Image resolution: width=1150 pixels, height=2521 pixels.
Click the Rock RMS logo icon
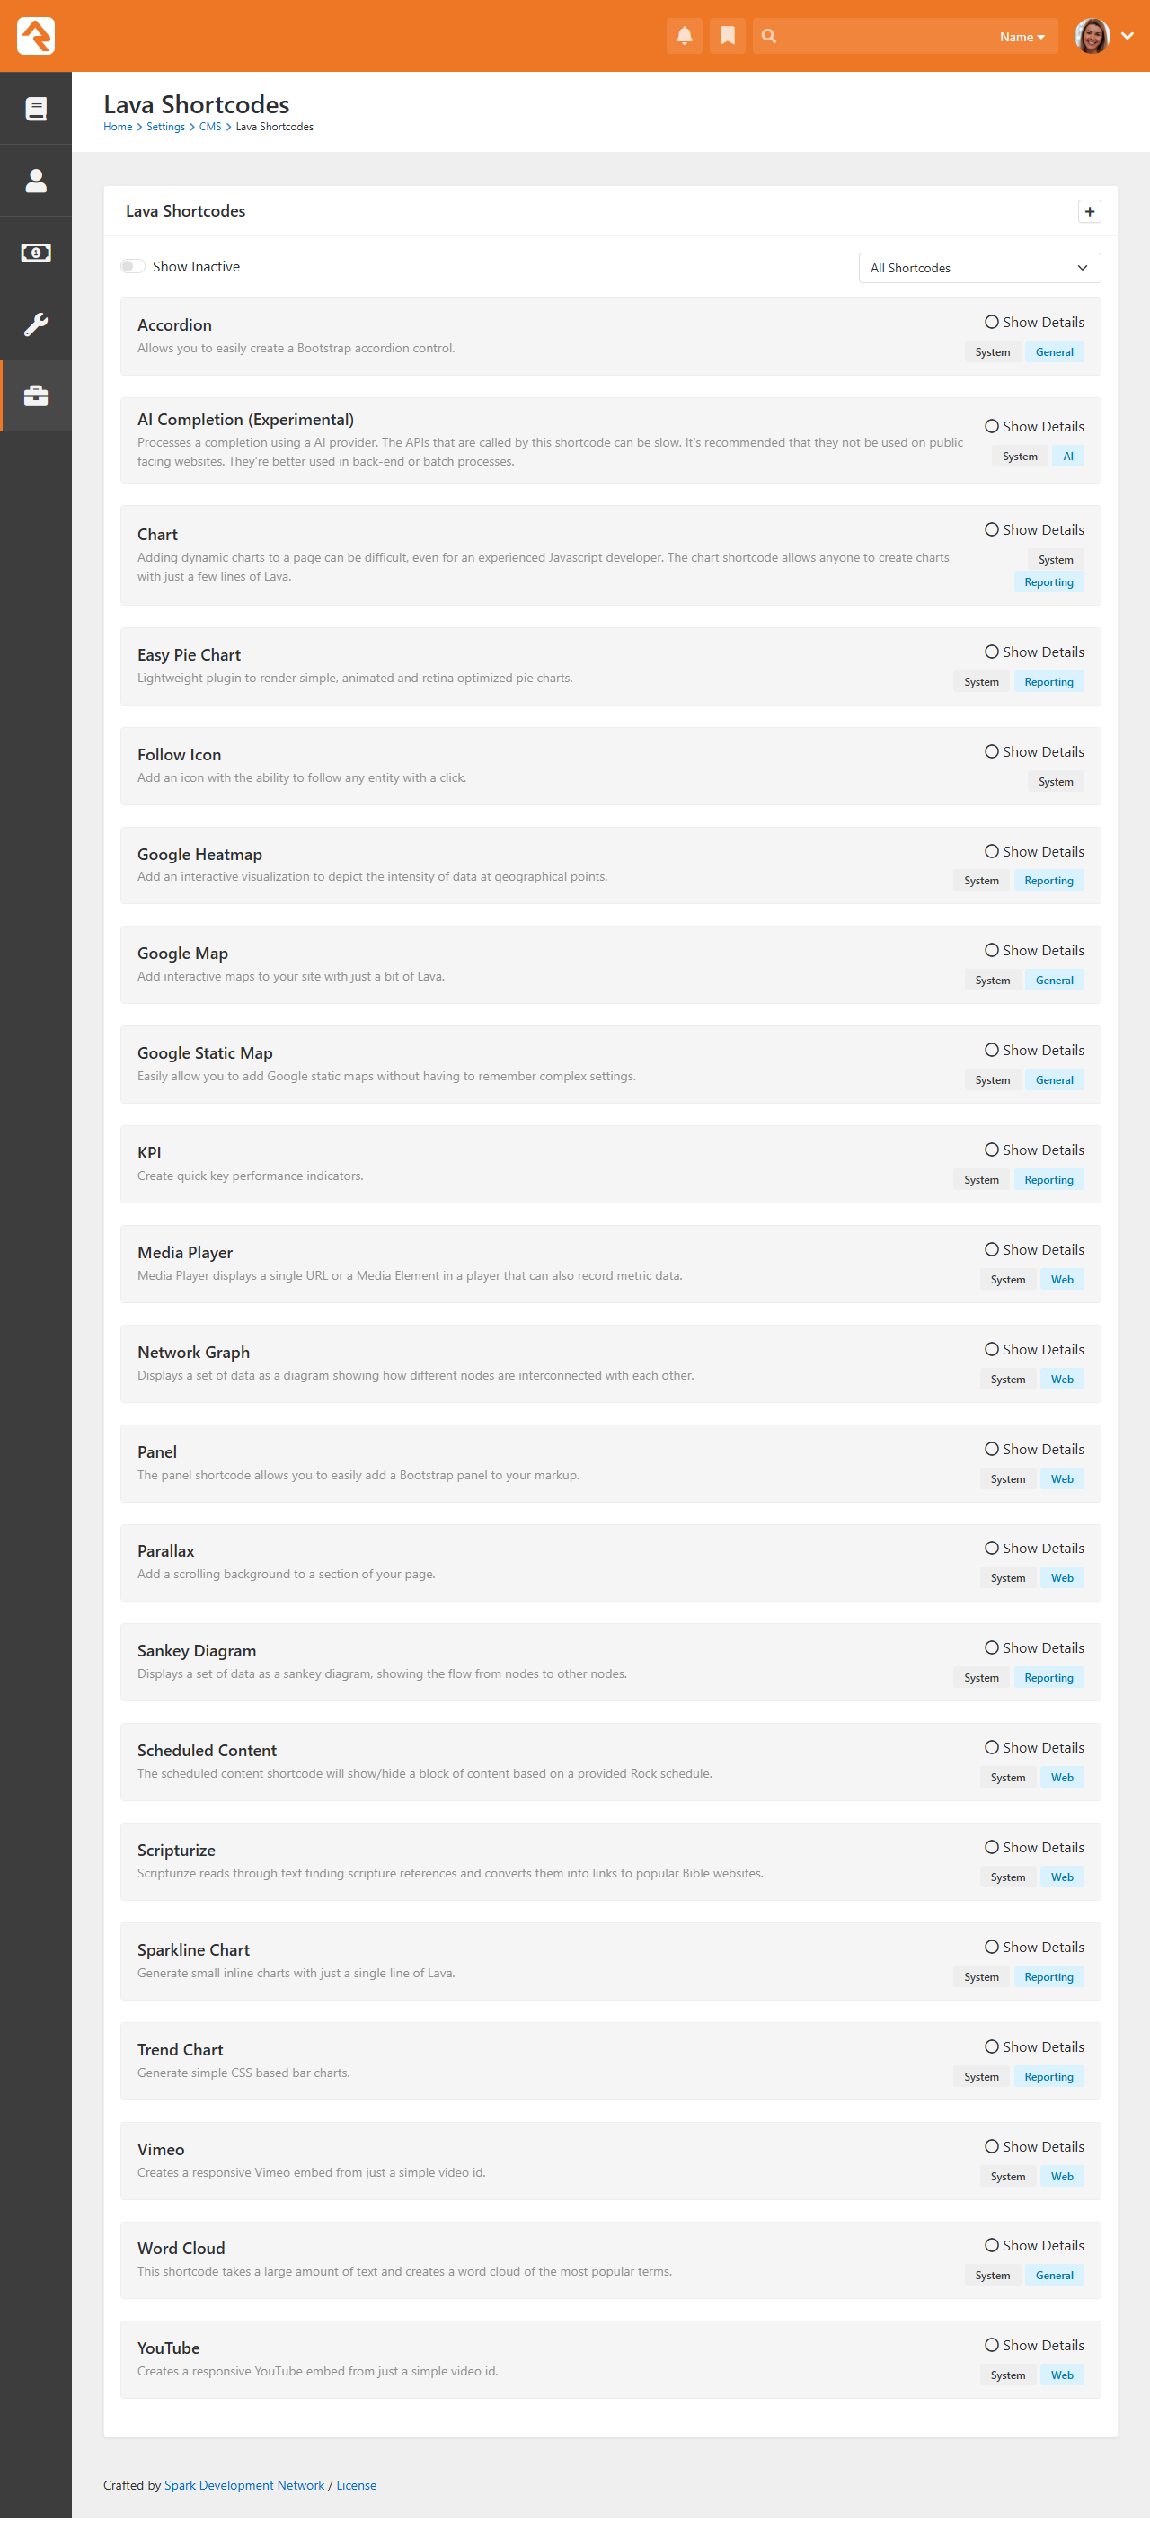click(x=36, y=36)
